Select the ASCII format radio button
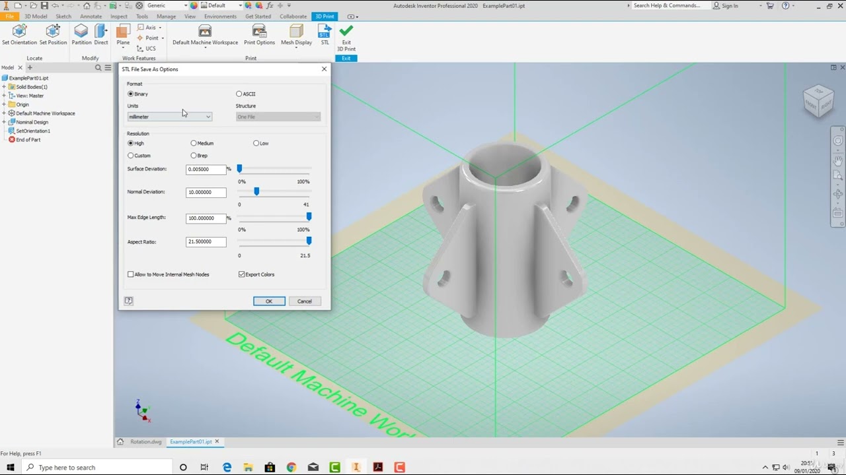846x475 pixels. pyautogui.click(x=239, y=94)
